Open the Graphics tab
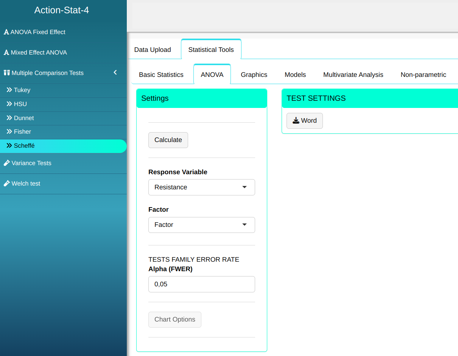This screenshot has width=458, height=356. click(x=254, y=75)
